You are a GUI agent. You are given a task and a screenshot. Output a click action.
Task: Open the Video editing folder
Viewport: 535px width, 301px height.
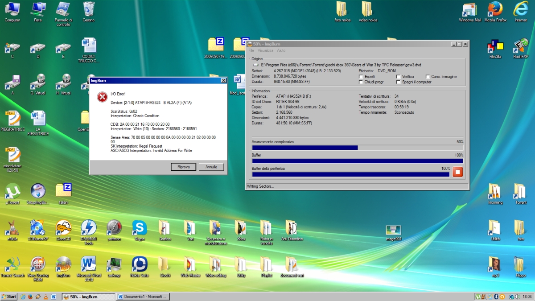(x=215, y=267)
